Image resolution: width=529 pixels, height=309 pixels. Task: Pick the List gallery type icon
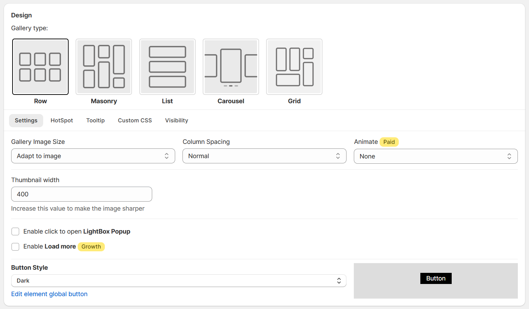(x=168, y=67)
